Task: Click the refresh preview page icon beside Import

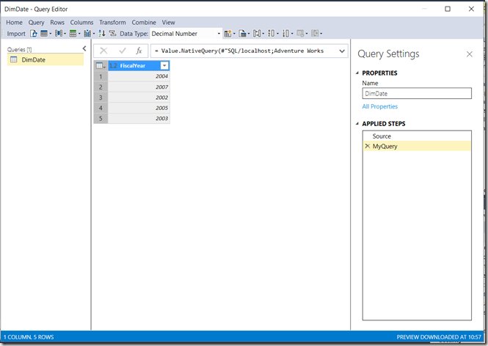Action: [34, 34]
